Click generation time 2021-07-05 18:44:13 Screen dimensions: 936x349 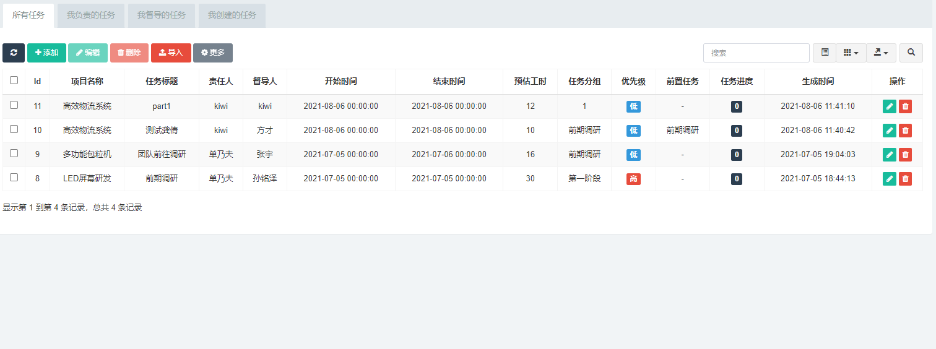pyautogui.click(x=818, y=178)
